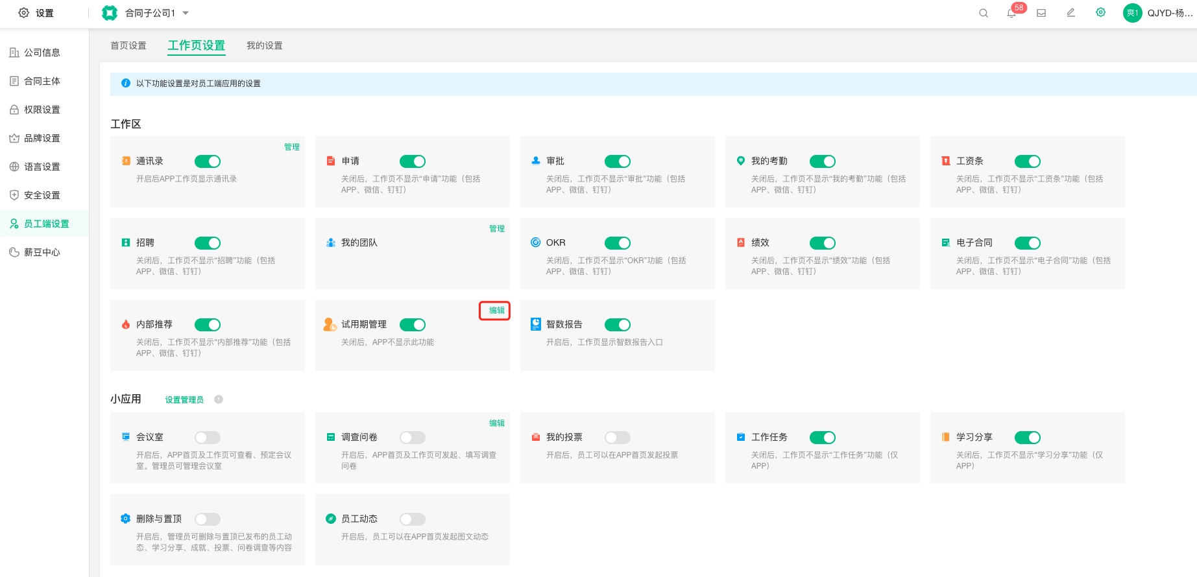Disable the 通讯录 toggle switch
The height and width of the screenshot is (577, 1197).
208,161
